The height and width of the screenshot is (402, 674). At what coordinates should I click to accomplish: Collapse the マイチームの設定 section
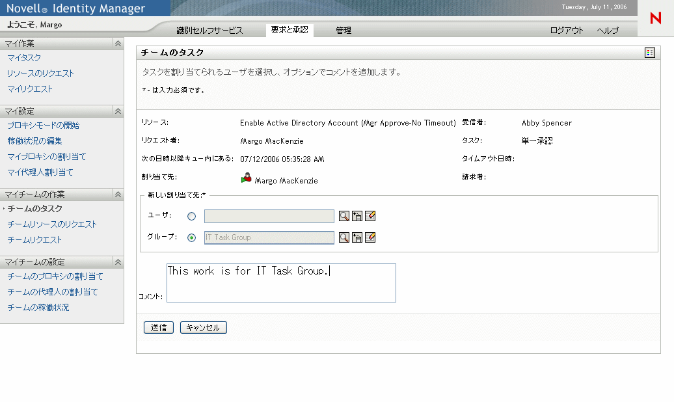[118, 262]
